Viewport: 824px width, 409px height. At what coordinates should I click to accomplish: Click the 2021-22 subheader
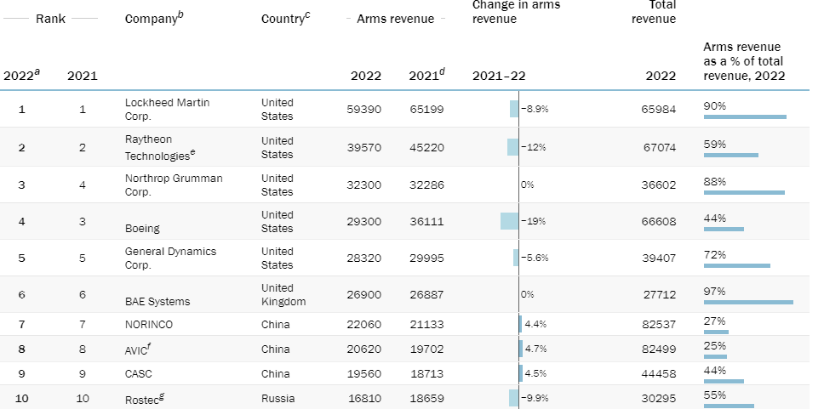click(x=499, y=76)
